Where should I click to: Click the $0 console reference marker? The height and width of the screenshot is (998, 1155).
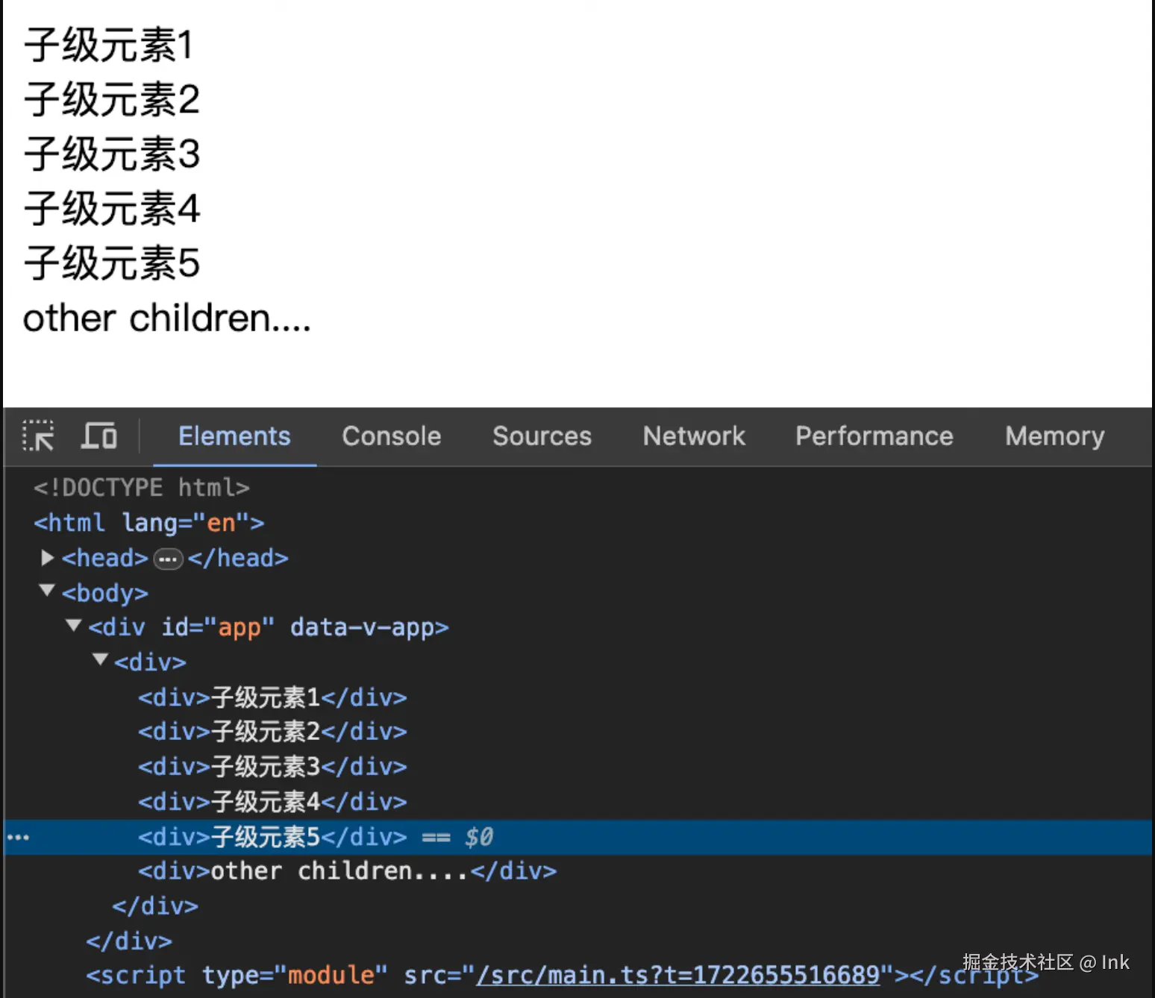tap(479, 837)
